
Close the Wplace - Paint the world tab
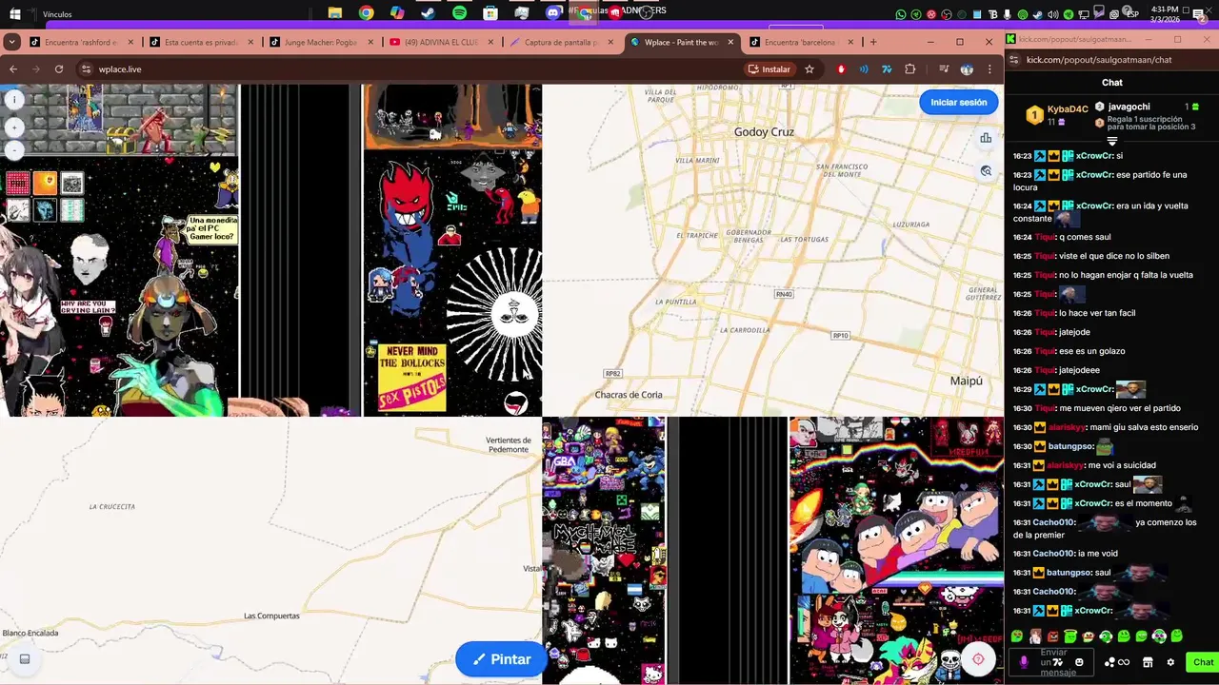coord(731,42)
